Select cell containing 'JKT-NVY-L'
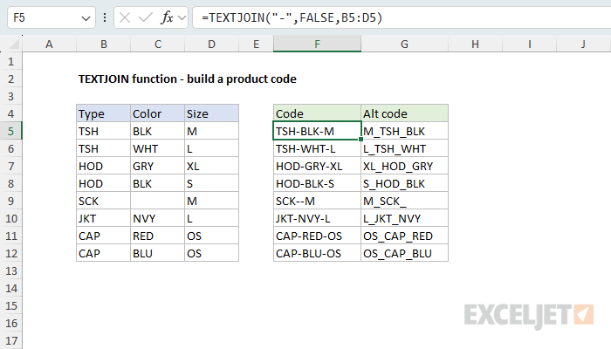The height and width of the screenshot is (349, 611). 317,218
